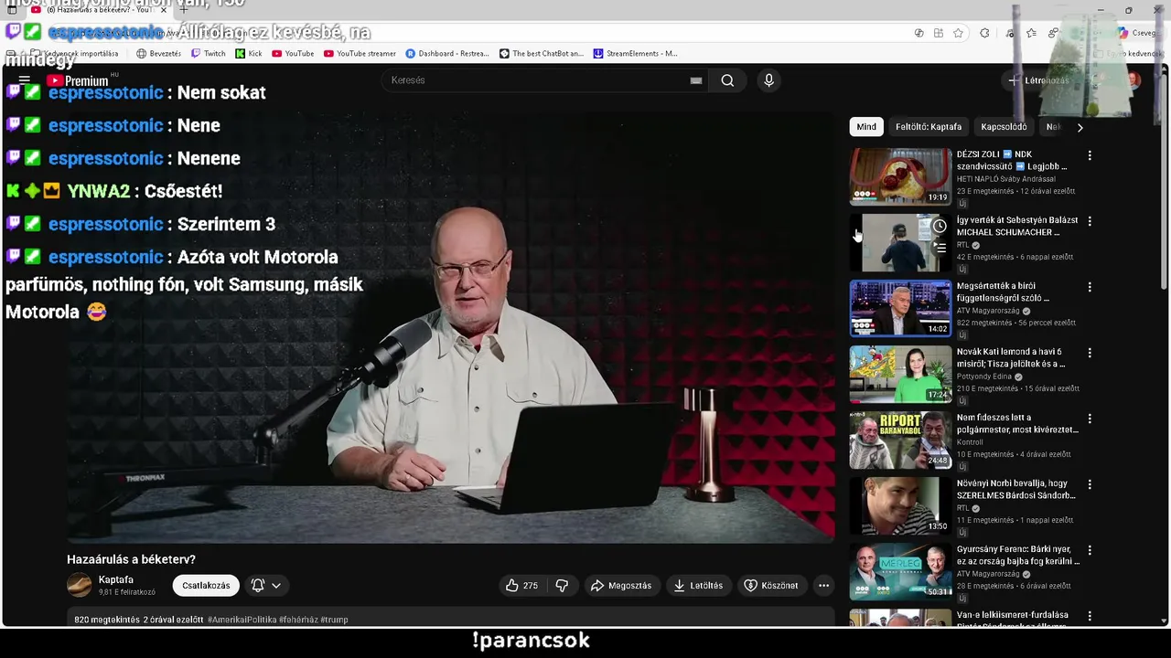Screen dimensions: 1171x658
Task: Click the #AmerikaiPolitika hashtag
Action: [x=242, y=620]
